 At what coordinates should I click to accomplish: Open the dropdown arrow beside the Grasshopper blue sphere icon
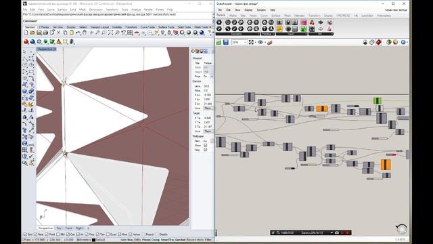[x=407, y=42]
